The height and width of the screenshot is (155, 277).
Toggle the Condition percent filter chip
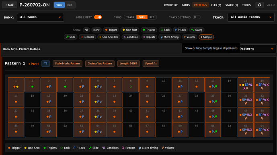coord(131,37)
